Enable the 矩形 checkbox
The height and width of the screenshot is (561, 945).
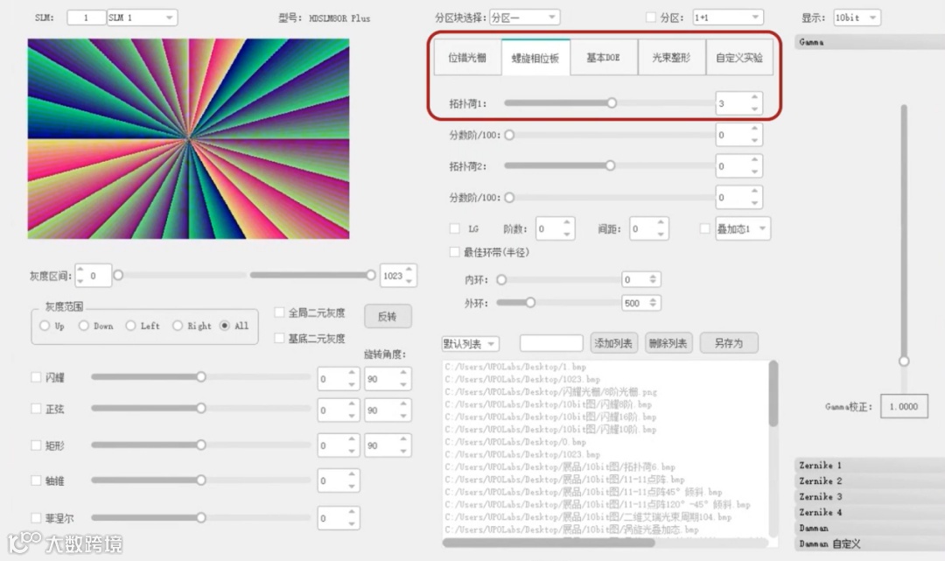[36, 445]
